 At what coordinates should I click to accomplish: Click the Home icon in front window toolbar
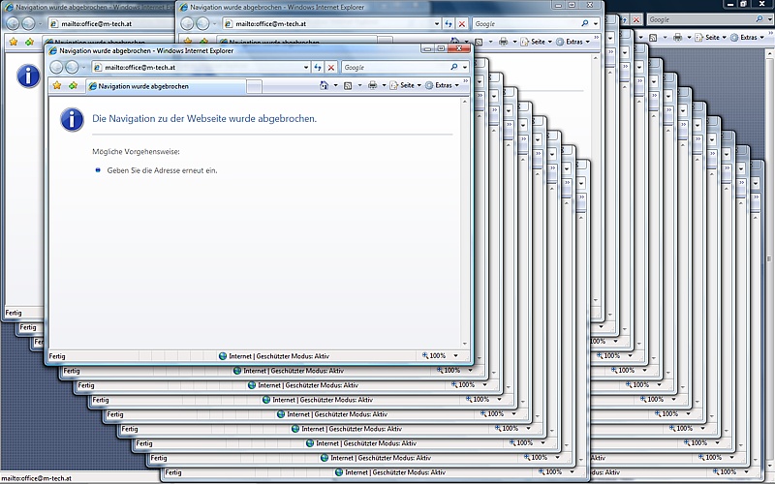click(324, 85)
